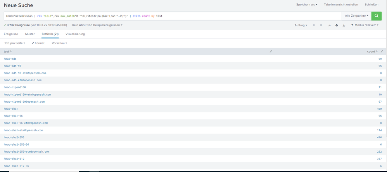Click the hmac-sha2-256 result value
The width and height of the screenshot is (387, 172).
14,137
